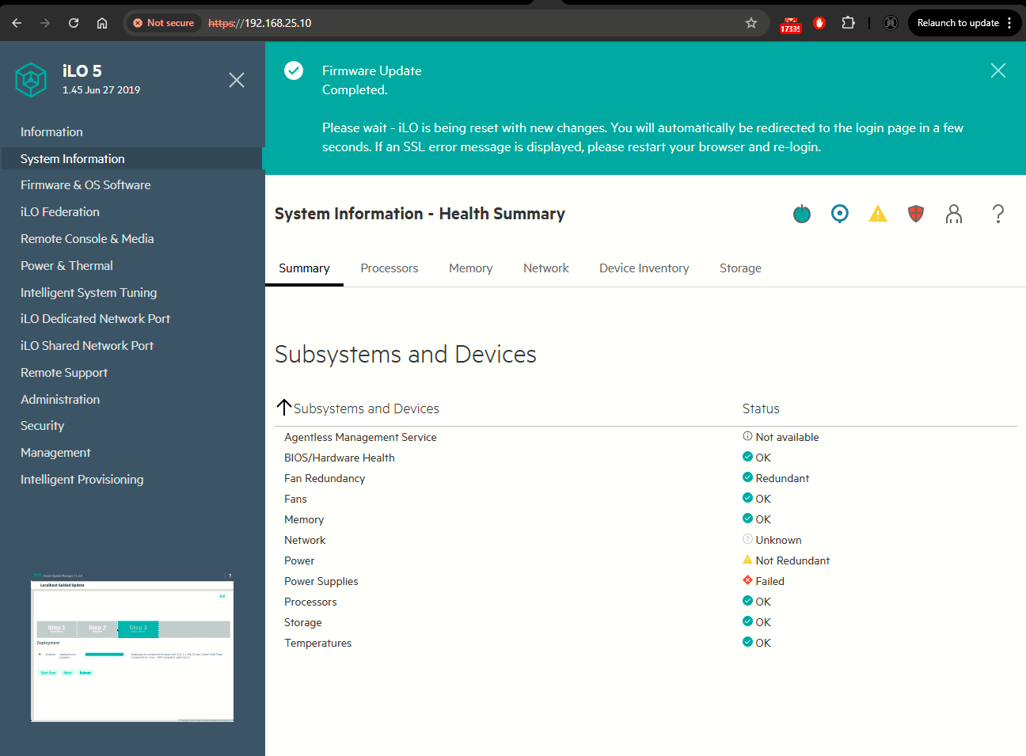Open the browser profile avatar
The image size is (1026, 756).
click(891, 23)
